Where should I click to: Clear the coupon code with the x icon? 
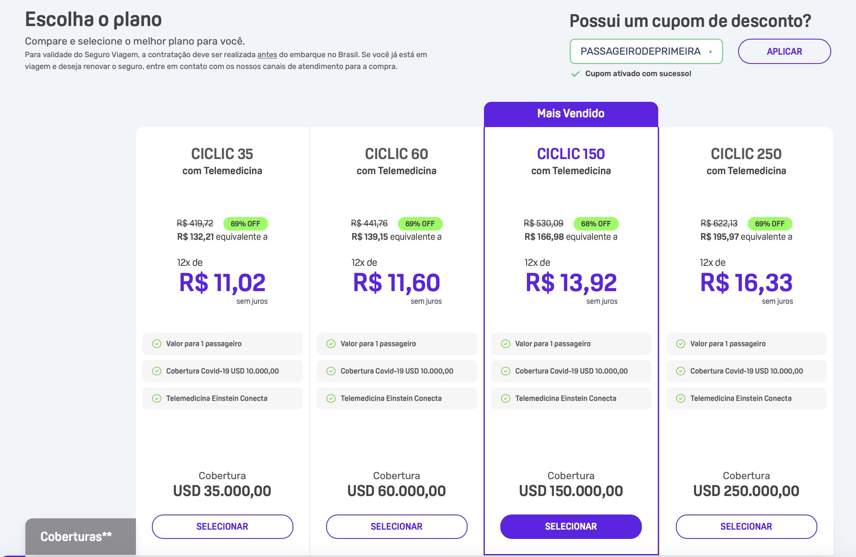coord(710,52)
